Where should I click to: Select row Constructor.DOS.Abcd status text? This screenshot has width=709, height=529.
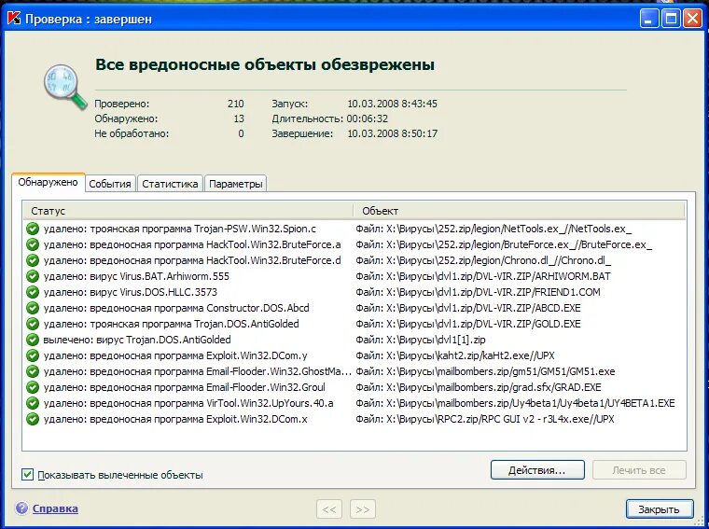[x=176, y=308]
